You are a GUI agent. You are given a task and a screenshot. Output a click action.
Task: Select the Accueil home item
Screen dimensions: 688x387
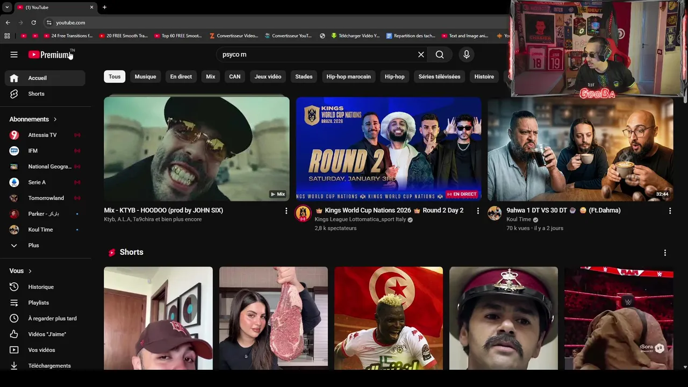(x=45, y=78)
